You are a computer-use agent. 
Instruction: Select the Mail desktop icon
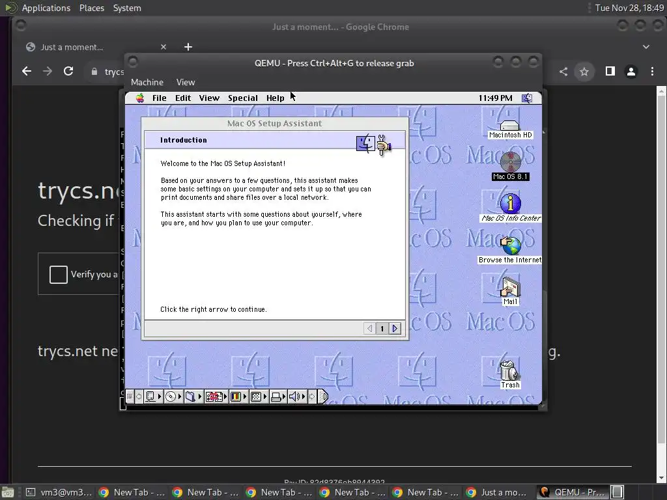tap(510, 291)
